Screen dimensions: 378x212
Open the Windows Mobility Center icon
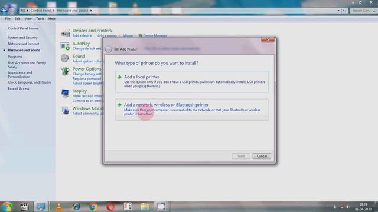[x=65, y=110]
